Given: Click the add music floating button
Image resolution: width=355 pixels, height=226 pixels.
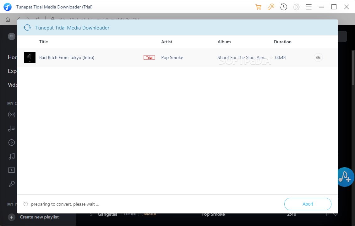Looking at the screenshot, I should pos(345,177).
